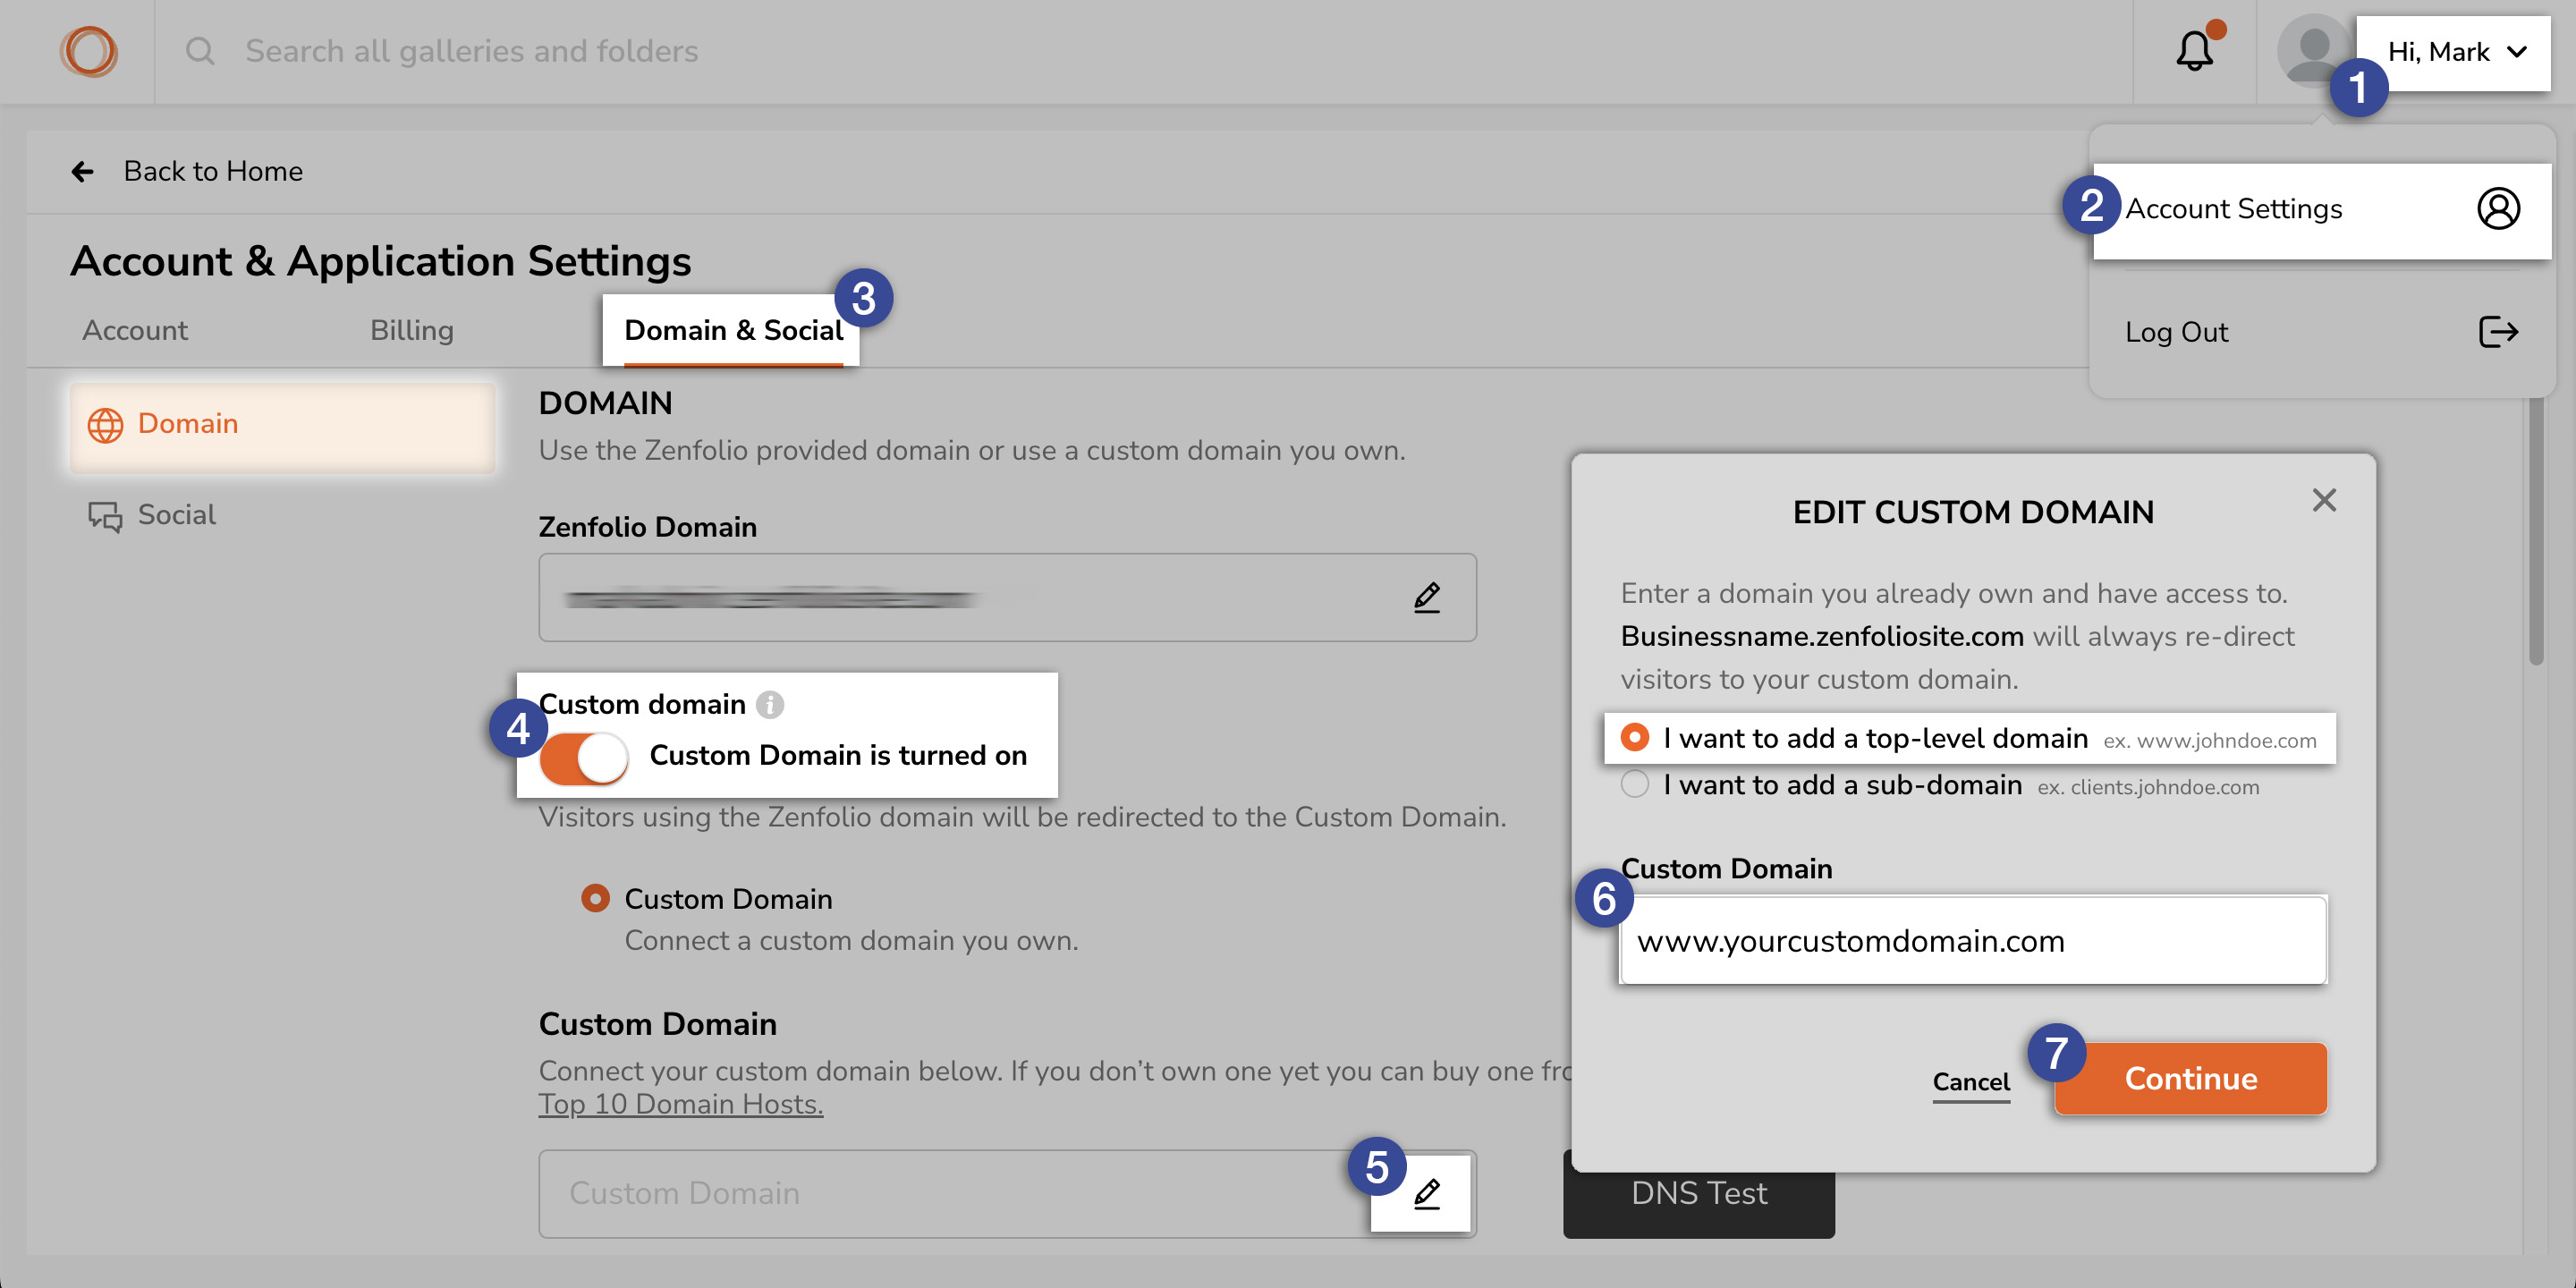Click the pencil icon beside Custom Domain field
Image resolution: width=2576 pixels, height=1288 pixels.
coord(1427,1194)
